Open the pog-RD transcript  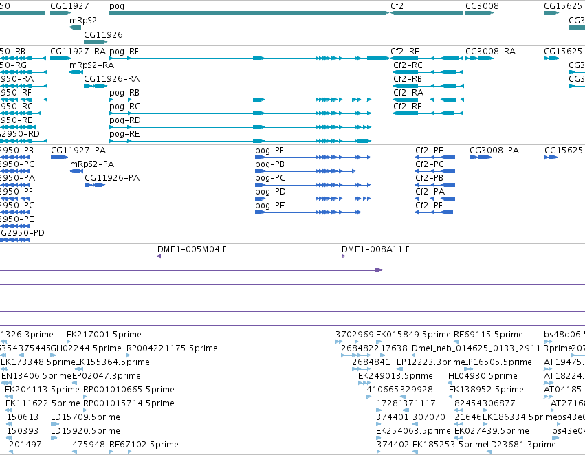point(241,127)
